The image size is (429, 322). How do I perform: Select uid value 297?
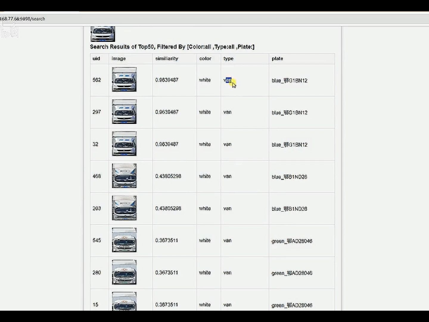(97, 112)
